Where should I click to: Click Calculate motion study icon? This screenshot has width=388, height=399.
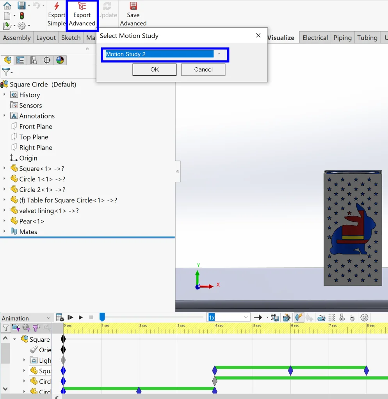60,318
